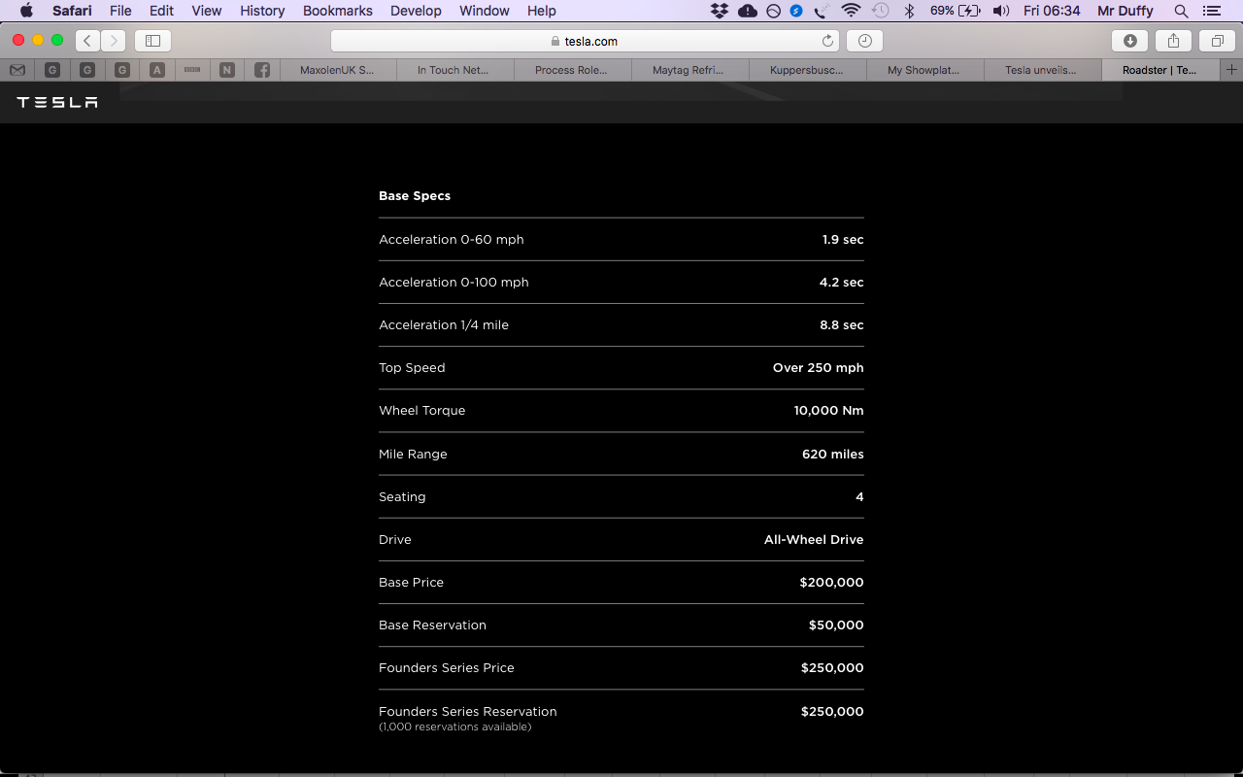Open the Edit menu

[161, 11]
